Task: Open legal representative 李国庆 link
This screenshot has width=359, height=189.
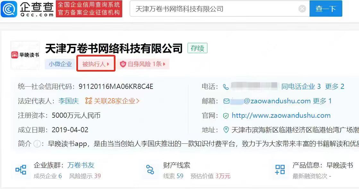Action: tap(68, 101)
